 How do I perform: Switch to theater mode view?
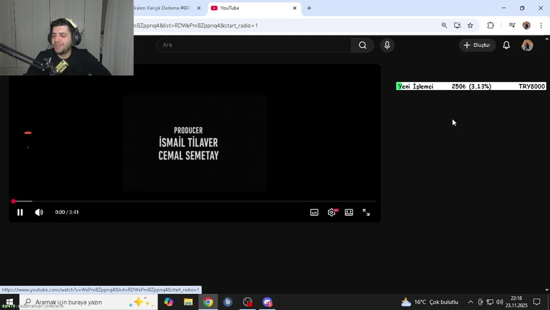point(349,212)
